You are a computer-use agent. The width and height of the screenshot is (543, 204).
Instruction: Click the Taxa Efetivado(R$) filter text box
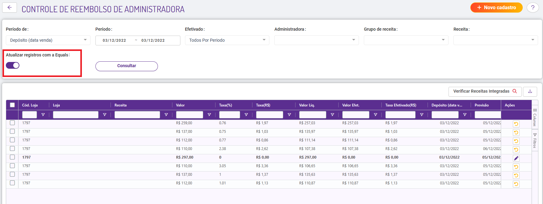click(x=400, y=115)
